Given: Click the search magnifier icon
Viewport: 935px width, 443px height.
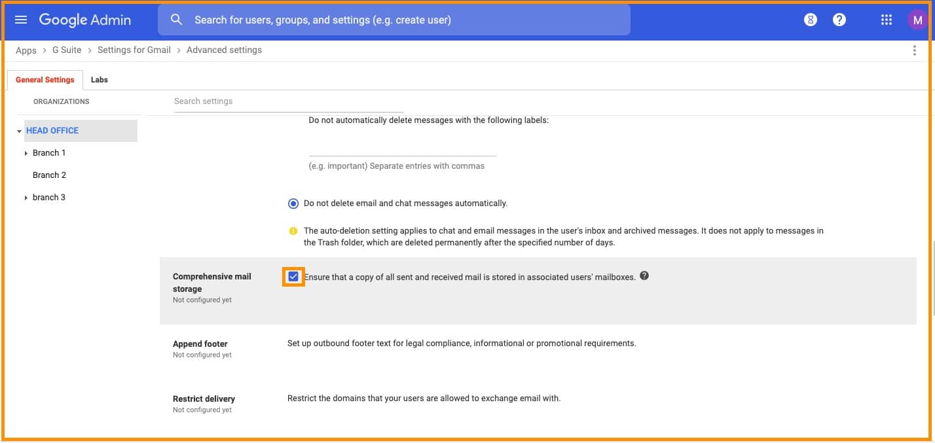Looking at the screenshot, I should [176, 20].
